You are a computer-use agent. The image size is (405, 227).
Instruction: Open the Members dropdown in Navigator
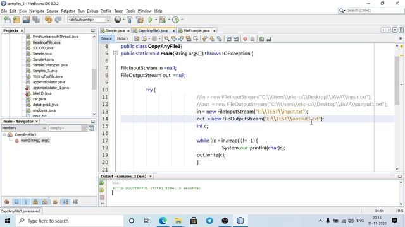click(24, 128)
